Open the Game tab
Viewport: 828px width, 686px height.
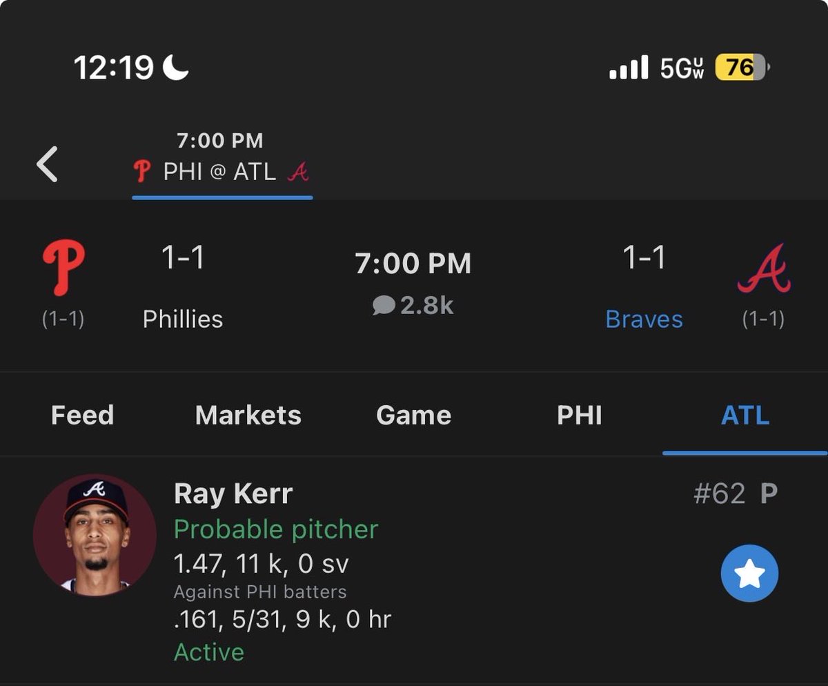point(414,415)
